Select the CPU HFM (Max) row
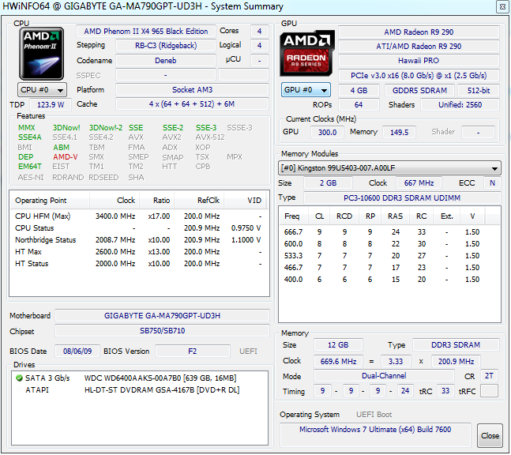The image size is (511, 455). tap(138, 216)
